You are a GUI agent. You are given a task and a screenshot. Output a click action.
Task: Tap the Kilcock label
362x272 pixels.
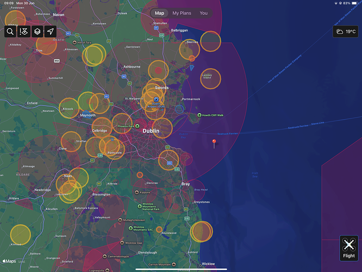pos(68,109)
